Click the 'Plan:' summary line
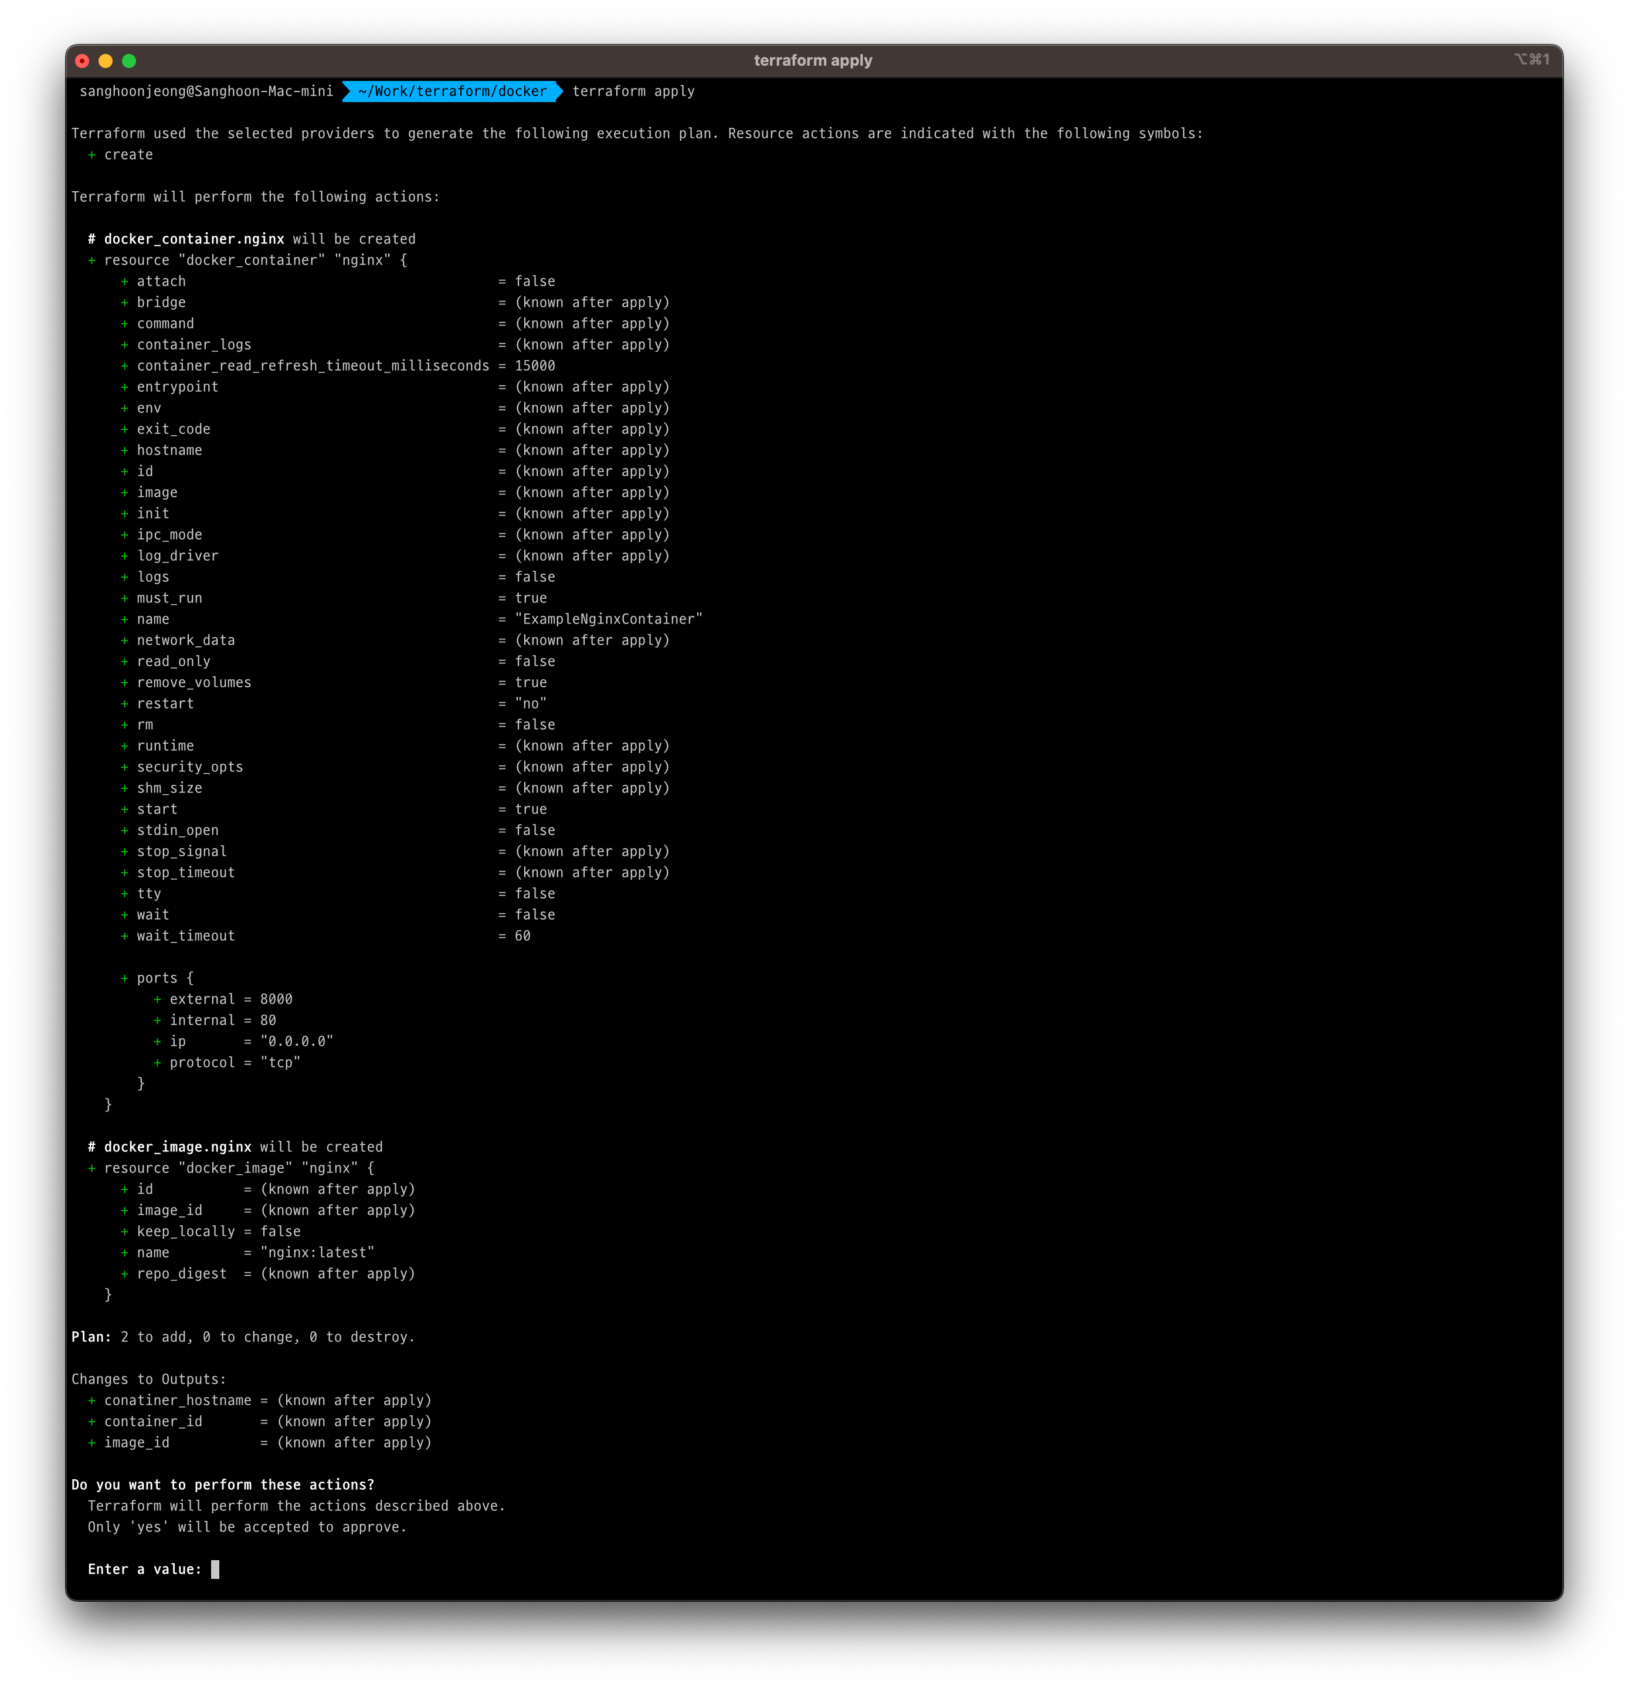Image resolution: width=1629 pixels, height=1688 pixels. [243, 1337]
